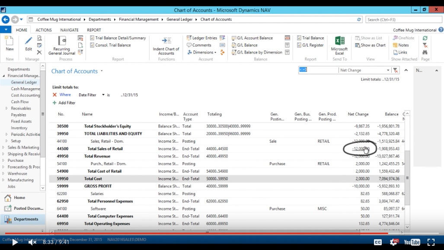
Task: Open the G/L Balance page
Action: click(244, 45)
